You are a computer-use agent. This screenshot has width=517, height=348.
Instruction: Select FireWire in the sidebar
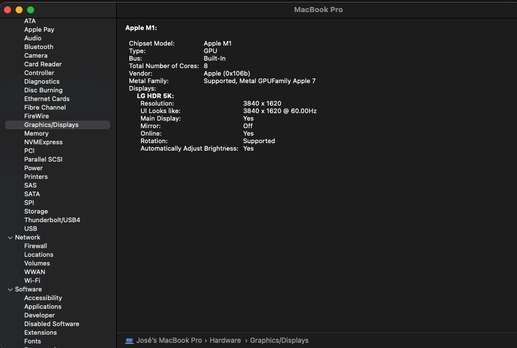(x=36, y=116)
